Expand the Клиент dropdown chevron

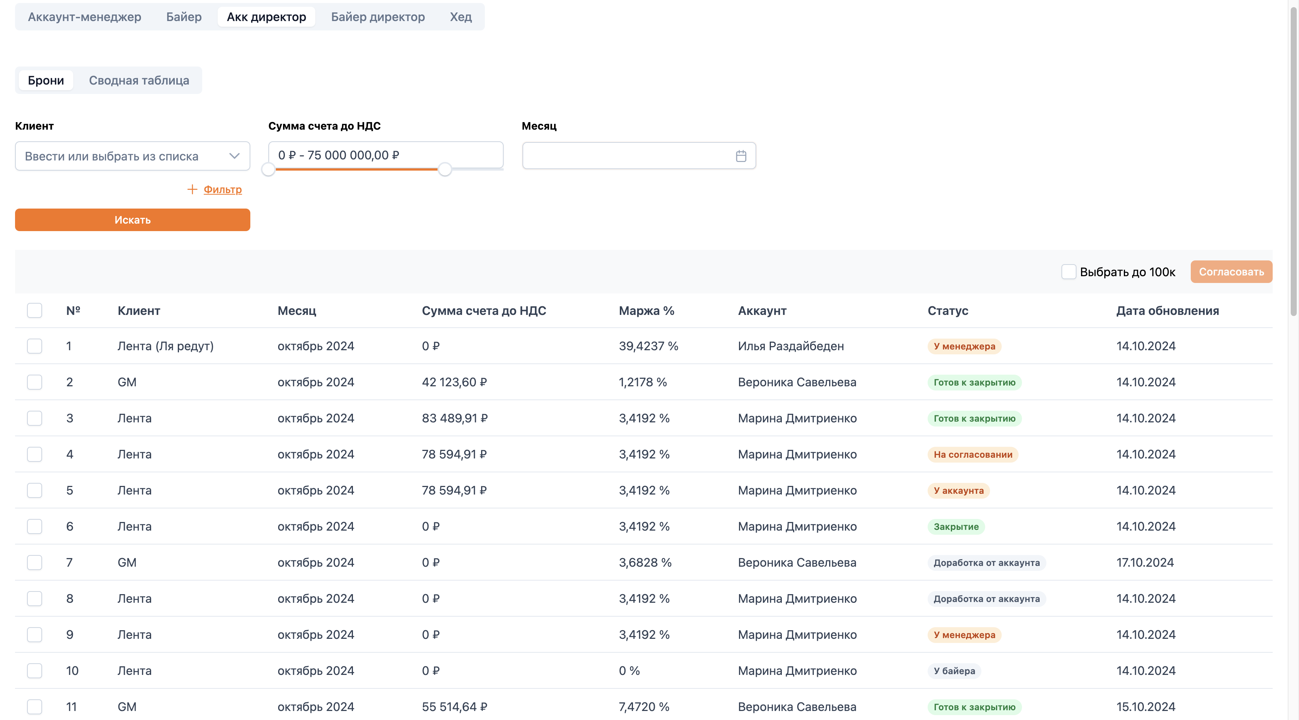[x=234, y=156]
